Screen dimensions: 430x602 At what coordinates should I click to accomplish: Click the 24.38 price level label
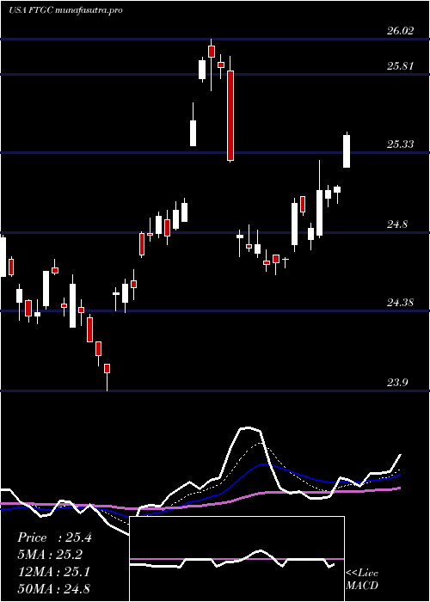[401, 303]
